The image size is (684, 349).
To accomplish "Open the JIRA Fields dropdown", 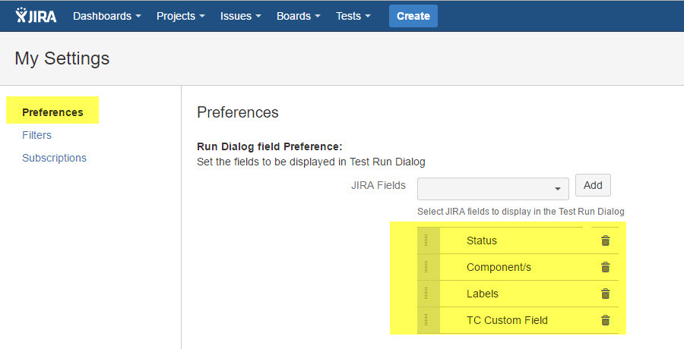I will click(x=492, y=188).
